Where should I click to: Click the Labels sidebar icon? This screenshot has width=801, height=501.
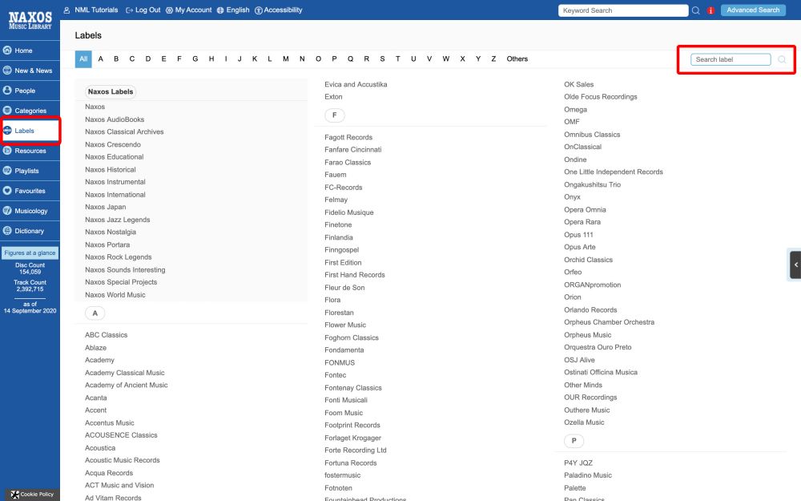pos(7,131)
